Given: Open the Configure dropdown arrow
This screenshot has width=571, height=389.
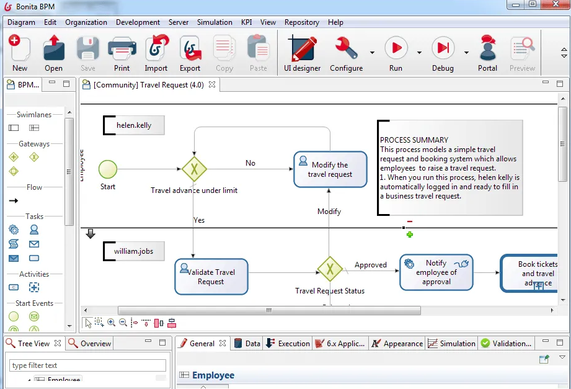Looking at the screenshot, I should coord(372,53).
